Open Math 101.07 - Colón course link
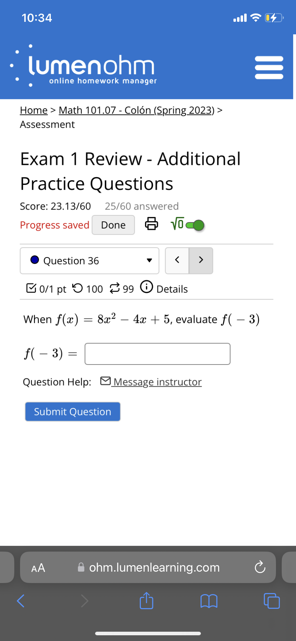The width and height of the screenshot is (296, 641). pyautogui.click(x=136, y=110)
